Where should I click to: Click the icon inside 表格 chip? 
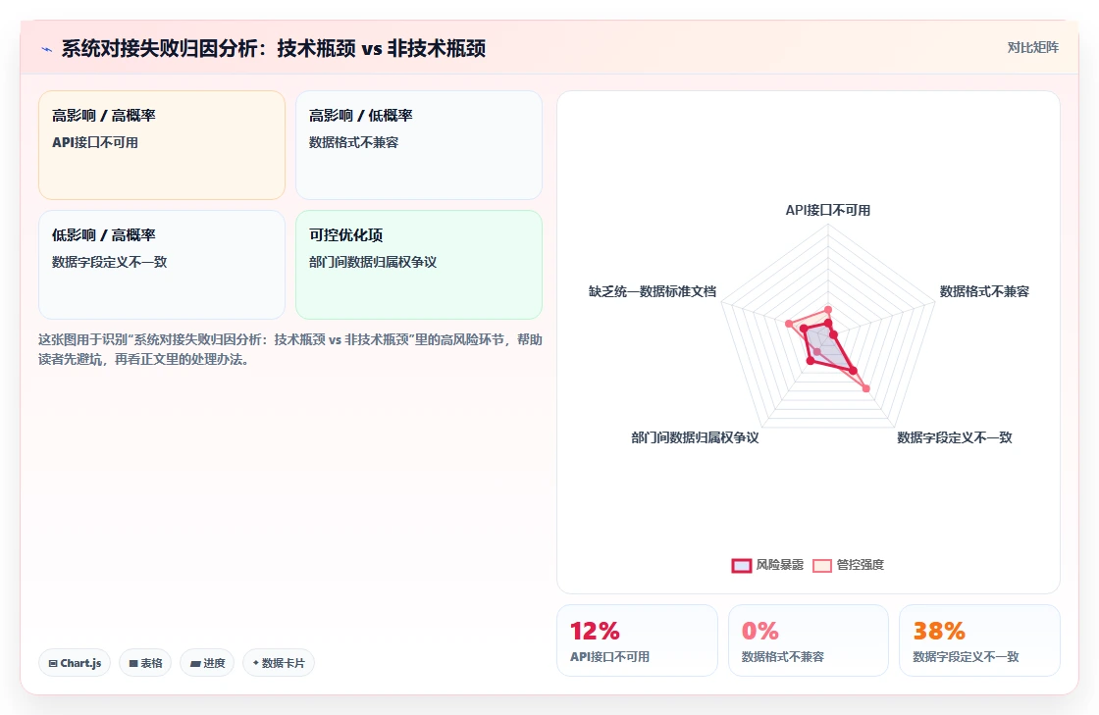click(133, 663)
